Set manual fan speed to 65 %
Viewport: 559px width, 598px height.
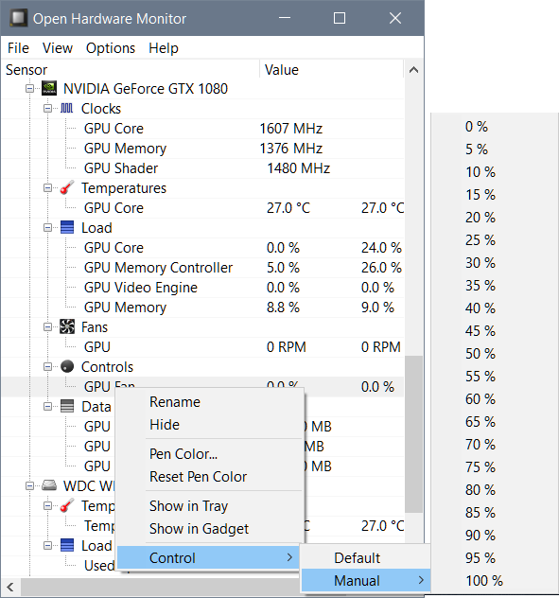[x=495, y=422]
